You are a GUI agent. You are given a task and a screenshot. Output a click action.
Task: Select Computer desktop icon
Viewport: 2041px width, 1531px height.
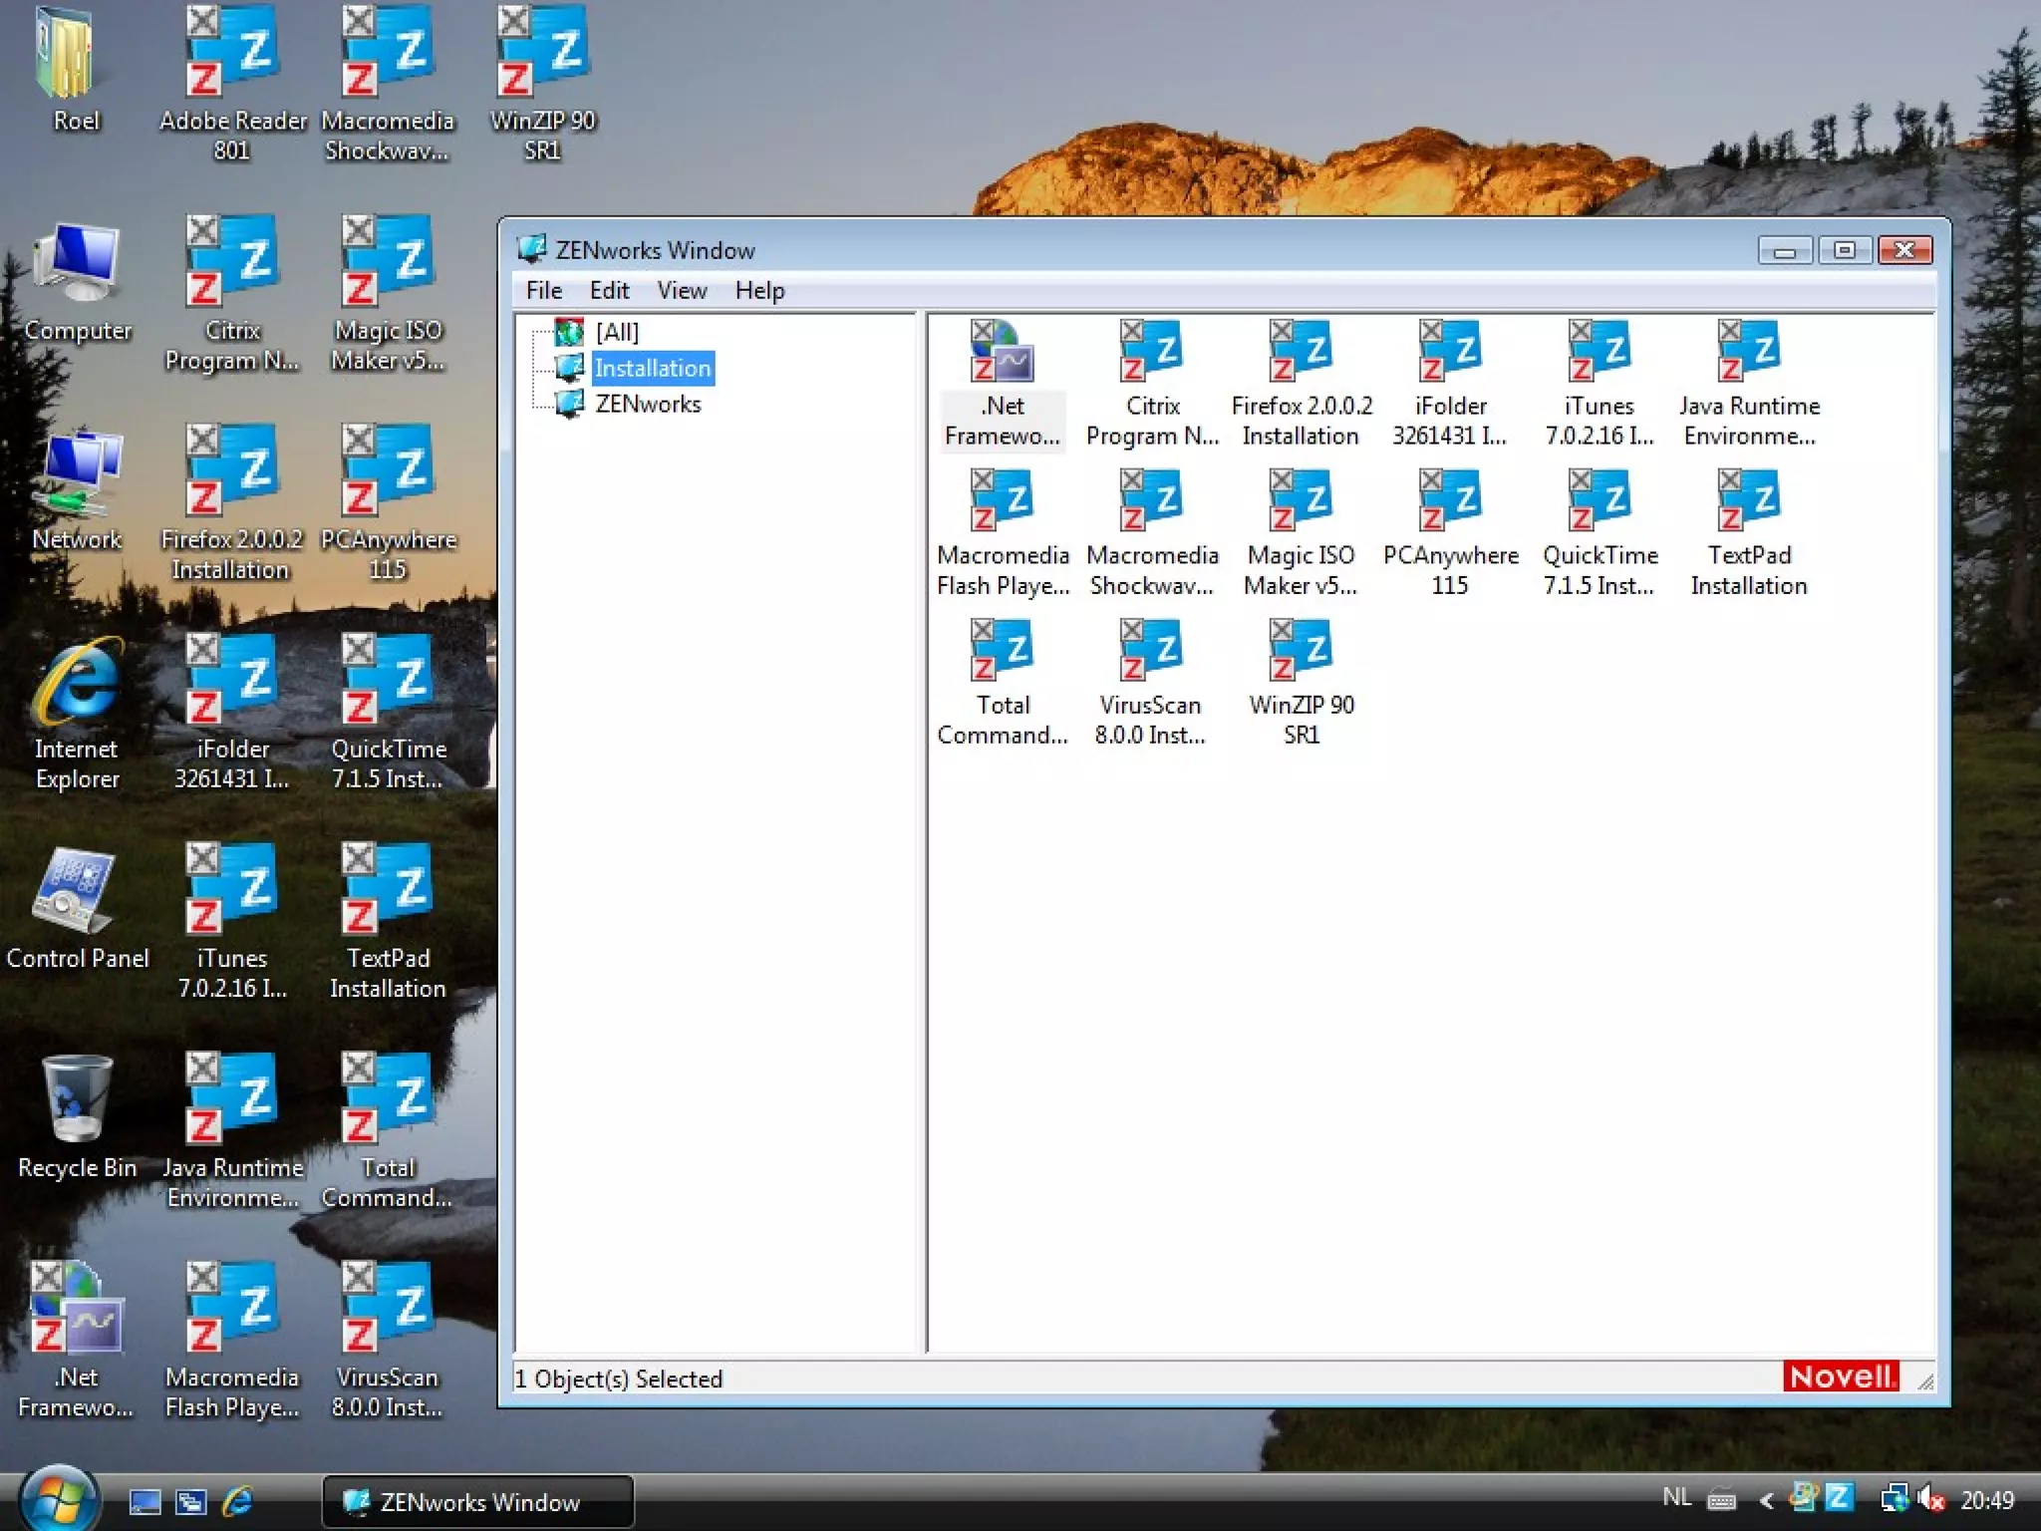click(78, 282)
